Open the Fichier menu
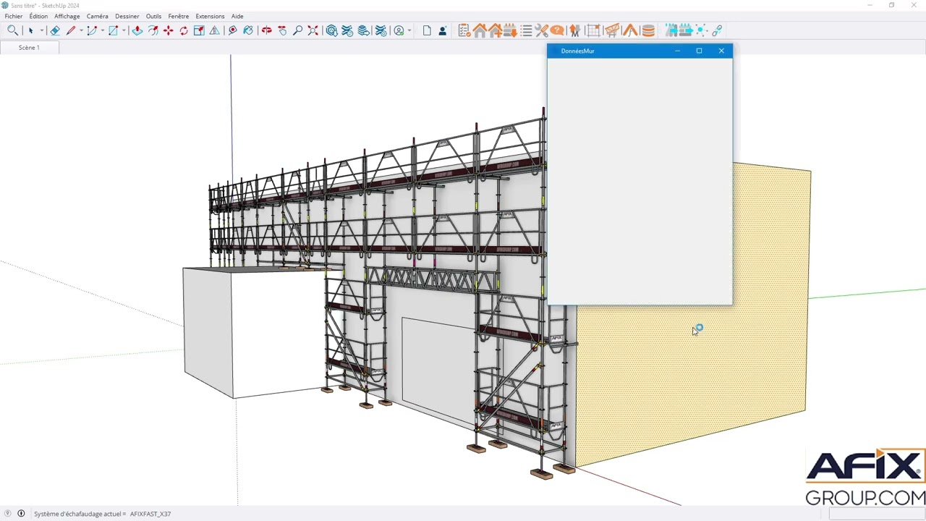This screenshot has height=521, width=926. tap(14, 16)
